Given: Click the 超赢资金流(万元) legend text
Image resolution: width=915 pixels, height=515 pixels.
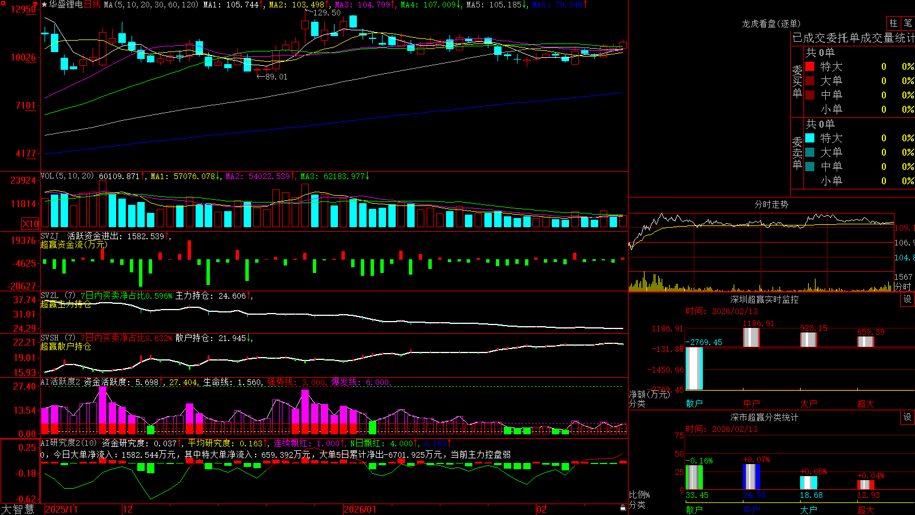Looking at the screenshot, I should click(74, 244).
